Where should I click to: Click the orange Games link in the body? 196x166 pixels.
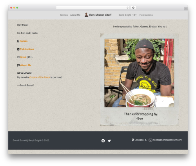(x=24, y=41)
